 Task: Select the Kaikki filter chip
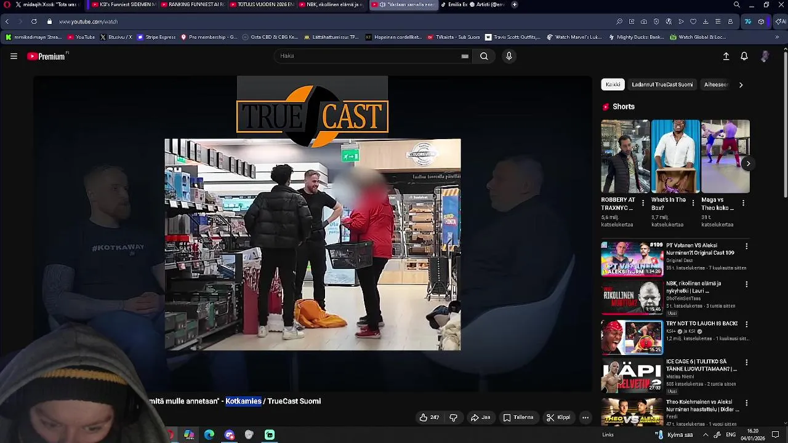[x=613, y=84]
